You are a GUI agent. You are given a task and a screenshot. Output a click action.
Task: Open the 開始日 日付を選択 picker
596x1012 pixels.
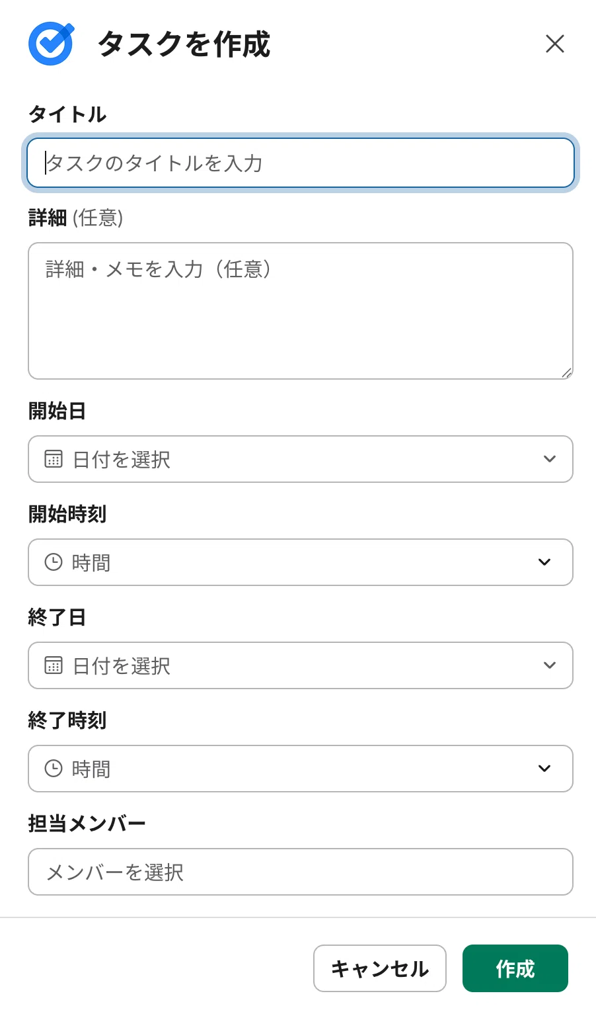point(301,459)
